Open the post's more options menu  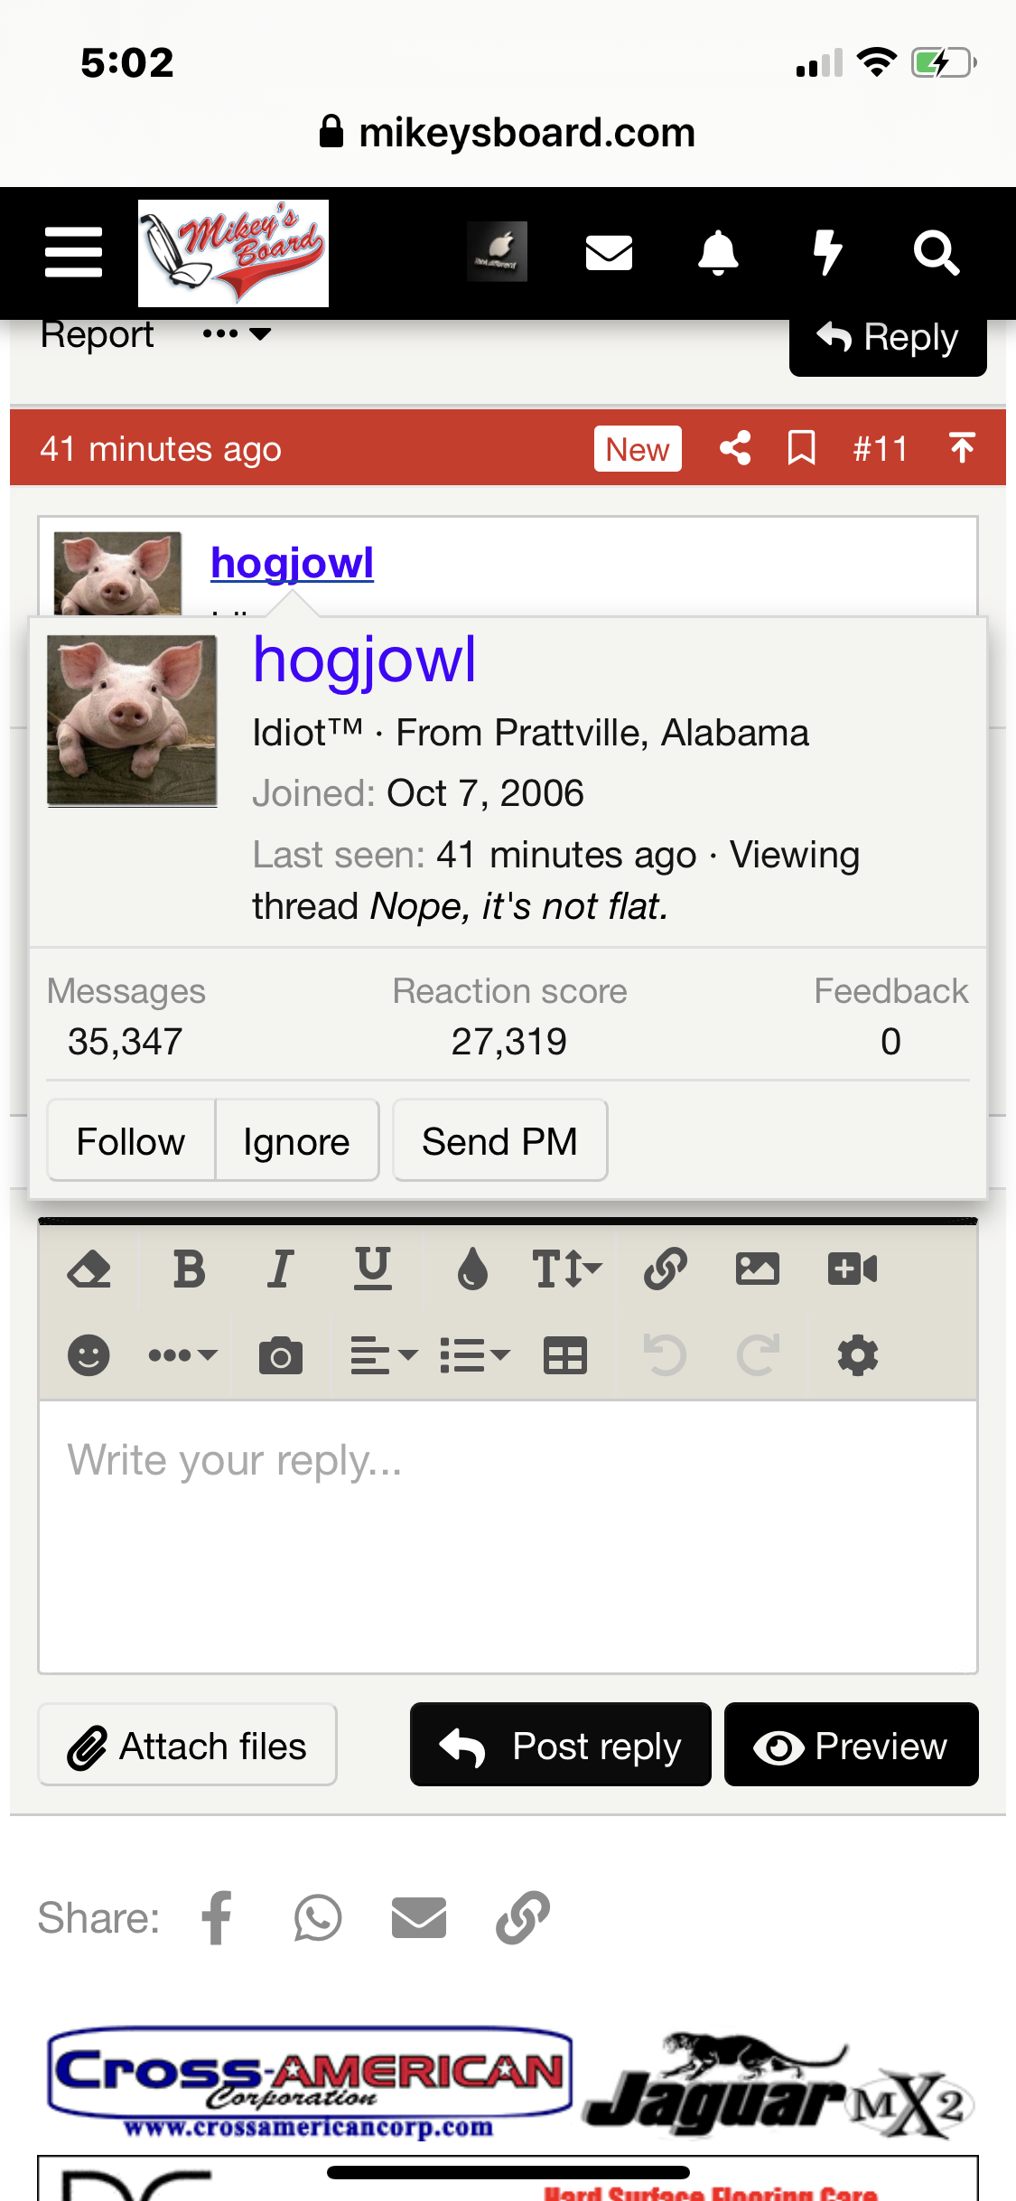237,334
